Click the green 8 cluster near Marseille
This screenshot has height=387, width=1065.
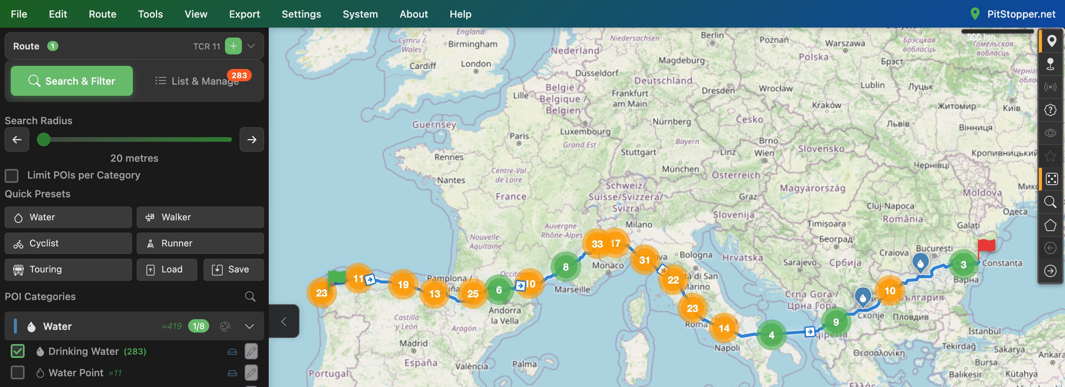coord(566,267)
